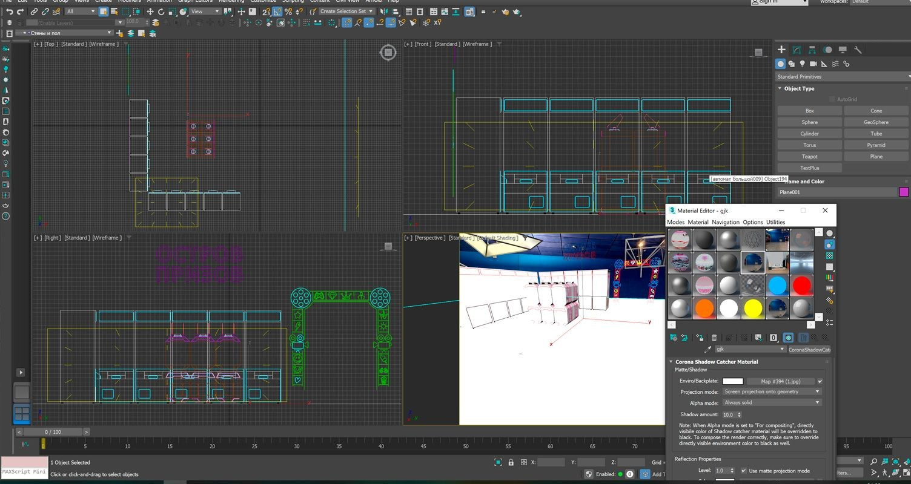
Task: Click the time slider showing 0 / 100
Action: (53, 432)
